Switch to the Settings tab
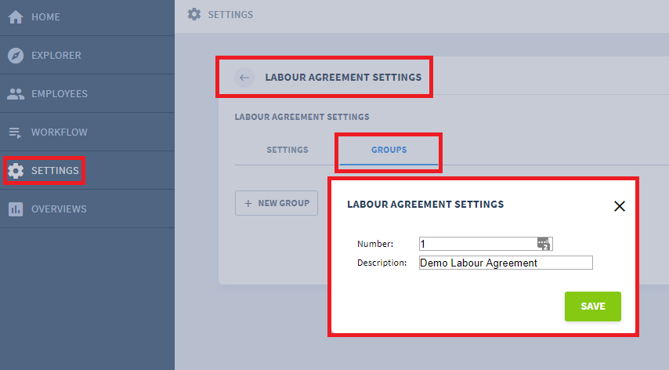The width and height of the screenshot is (669, 370). pos(287,150)
